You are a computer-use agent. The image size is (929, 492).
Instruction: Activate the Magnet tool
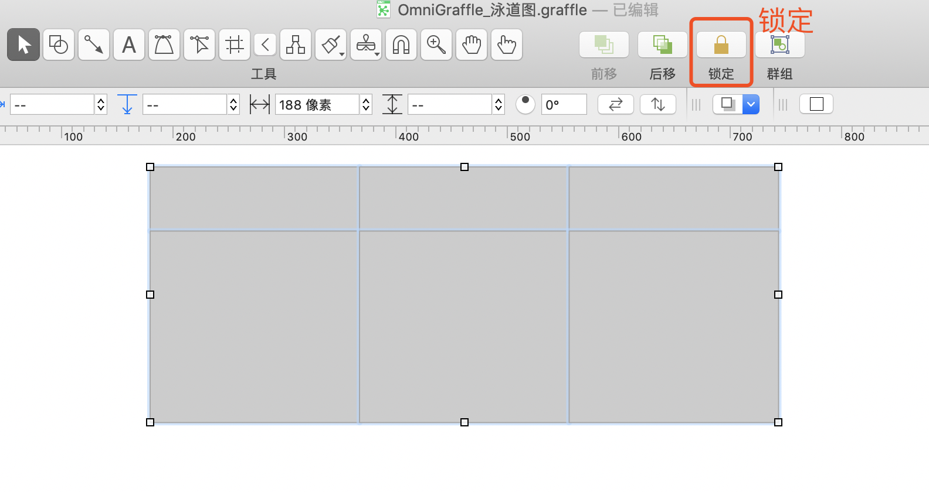401,45
